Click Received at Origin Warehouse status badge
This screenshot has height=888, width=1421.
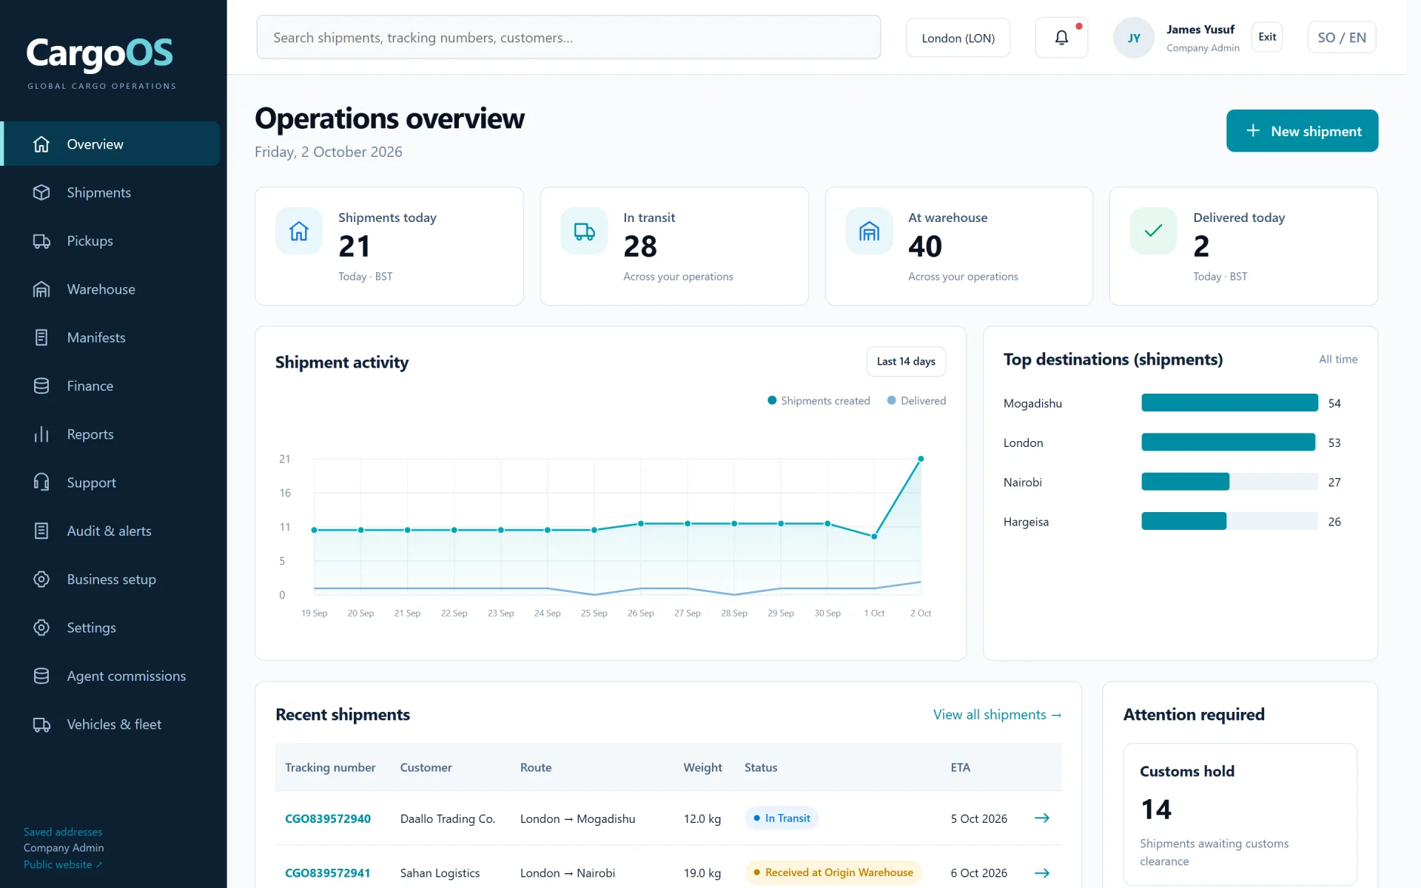[x=833, y=872]
